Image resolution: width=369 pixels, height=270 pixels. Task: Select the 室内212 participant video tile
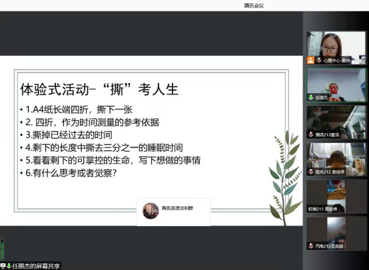point(336,160)
